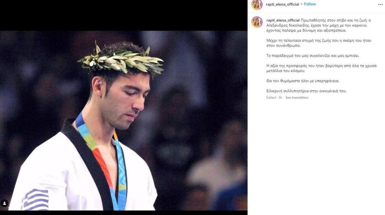This screenshot has width=385, height=215.
Task: Open rapti_elena_official username in the post header
Action: tap(282, 4)
